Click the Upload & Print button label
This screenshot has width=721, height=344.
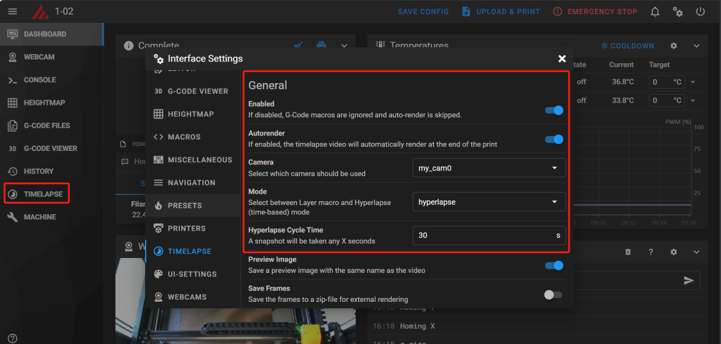pos(508,11)
